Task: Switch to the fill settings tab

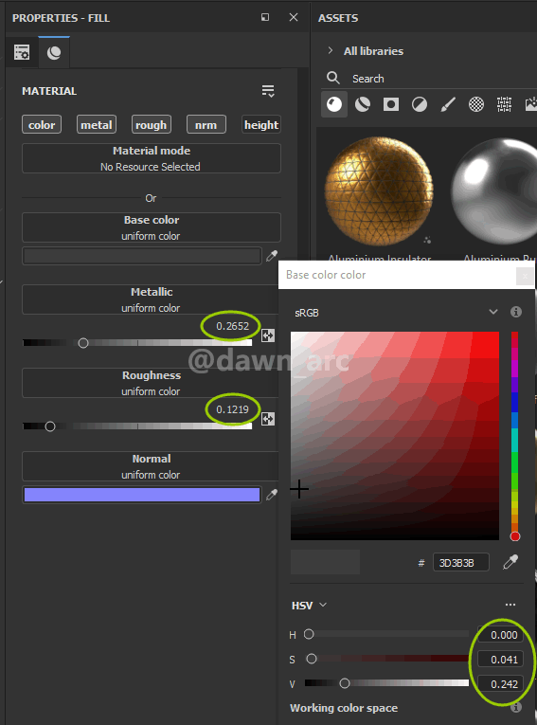Action: (x=22, y=53)
